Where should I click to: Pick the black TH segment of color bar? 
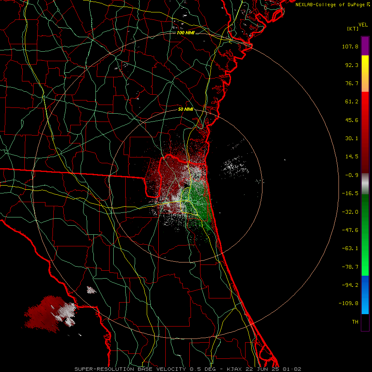(x=365, y=322)
